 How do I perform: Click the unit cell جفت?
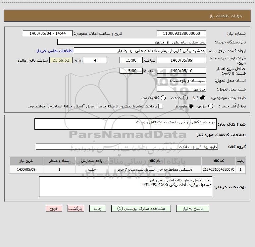pos(92,169)
